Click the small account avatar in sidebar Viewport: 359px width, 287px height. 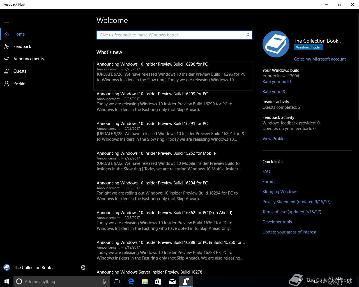pos(7,267)
